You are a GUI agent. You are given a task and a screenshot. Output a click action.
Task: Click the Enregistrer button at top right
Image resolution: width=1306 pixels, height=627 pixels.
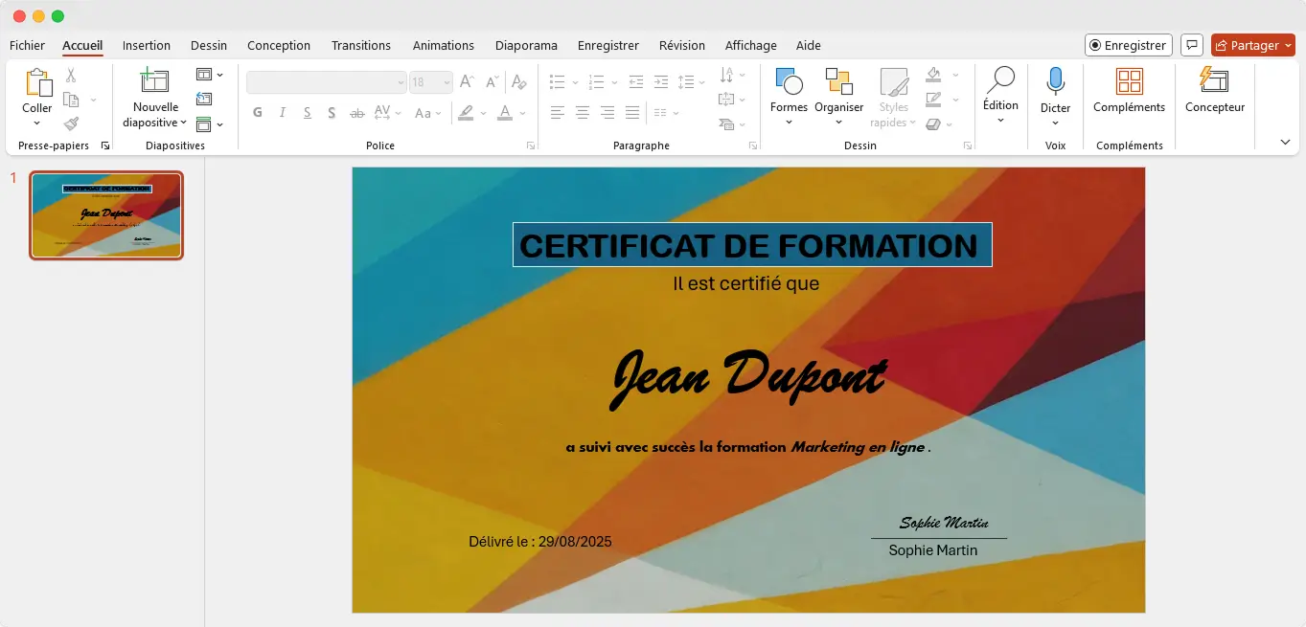[x=1129, y=45]
